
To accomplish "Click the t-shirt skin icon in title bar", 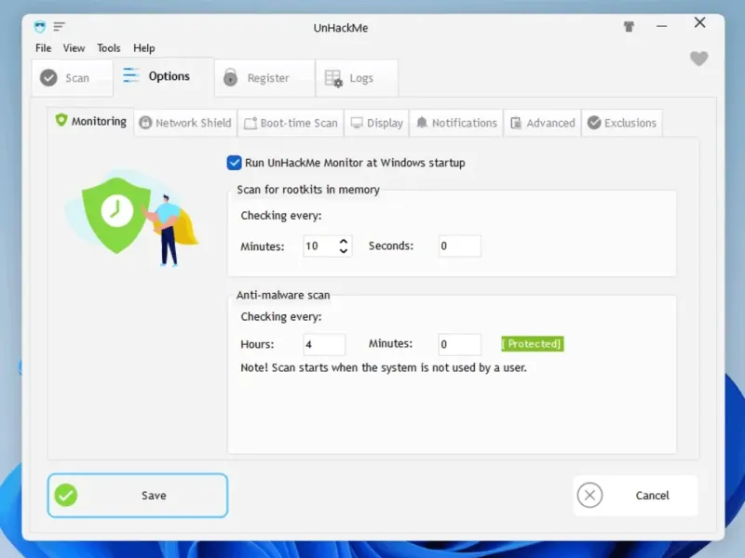I will [629, 27].
